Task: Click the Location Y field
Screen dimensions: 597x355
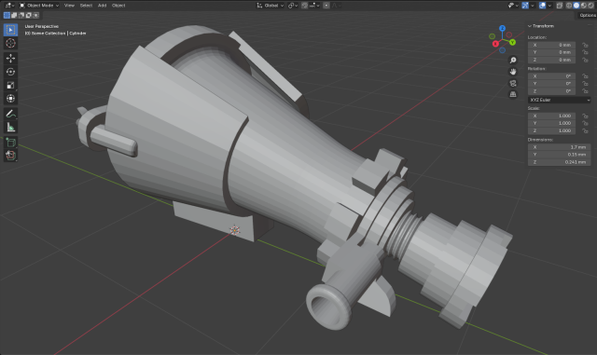Action: [551, 52]
